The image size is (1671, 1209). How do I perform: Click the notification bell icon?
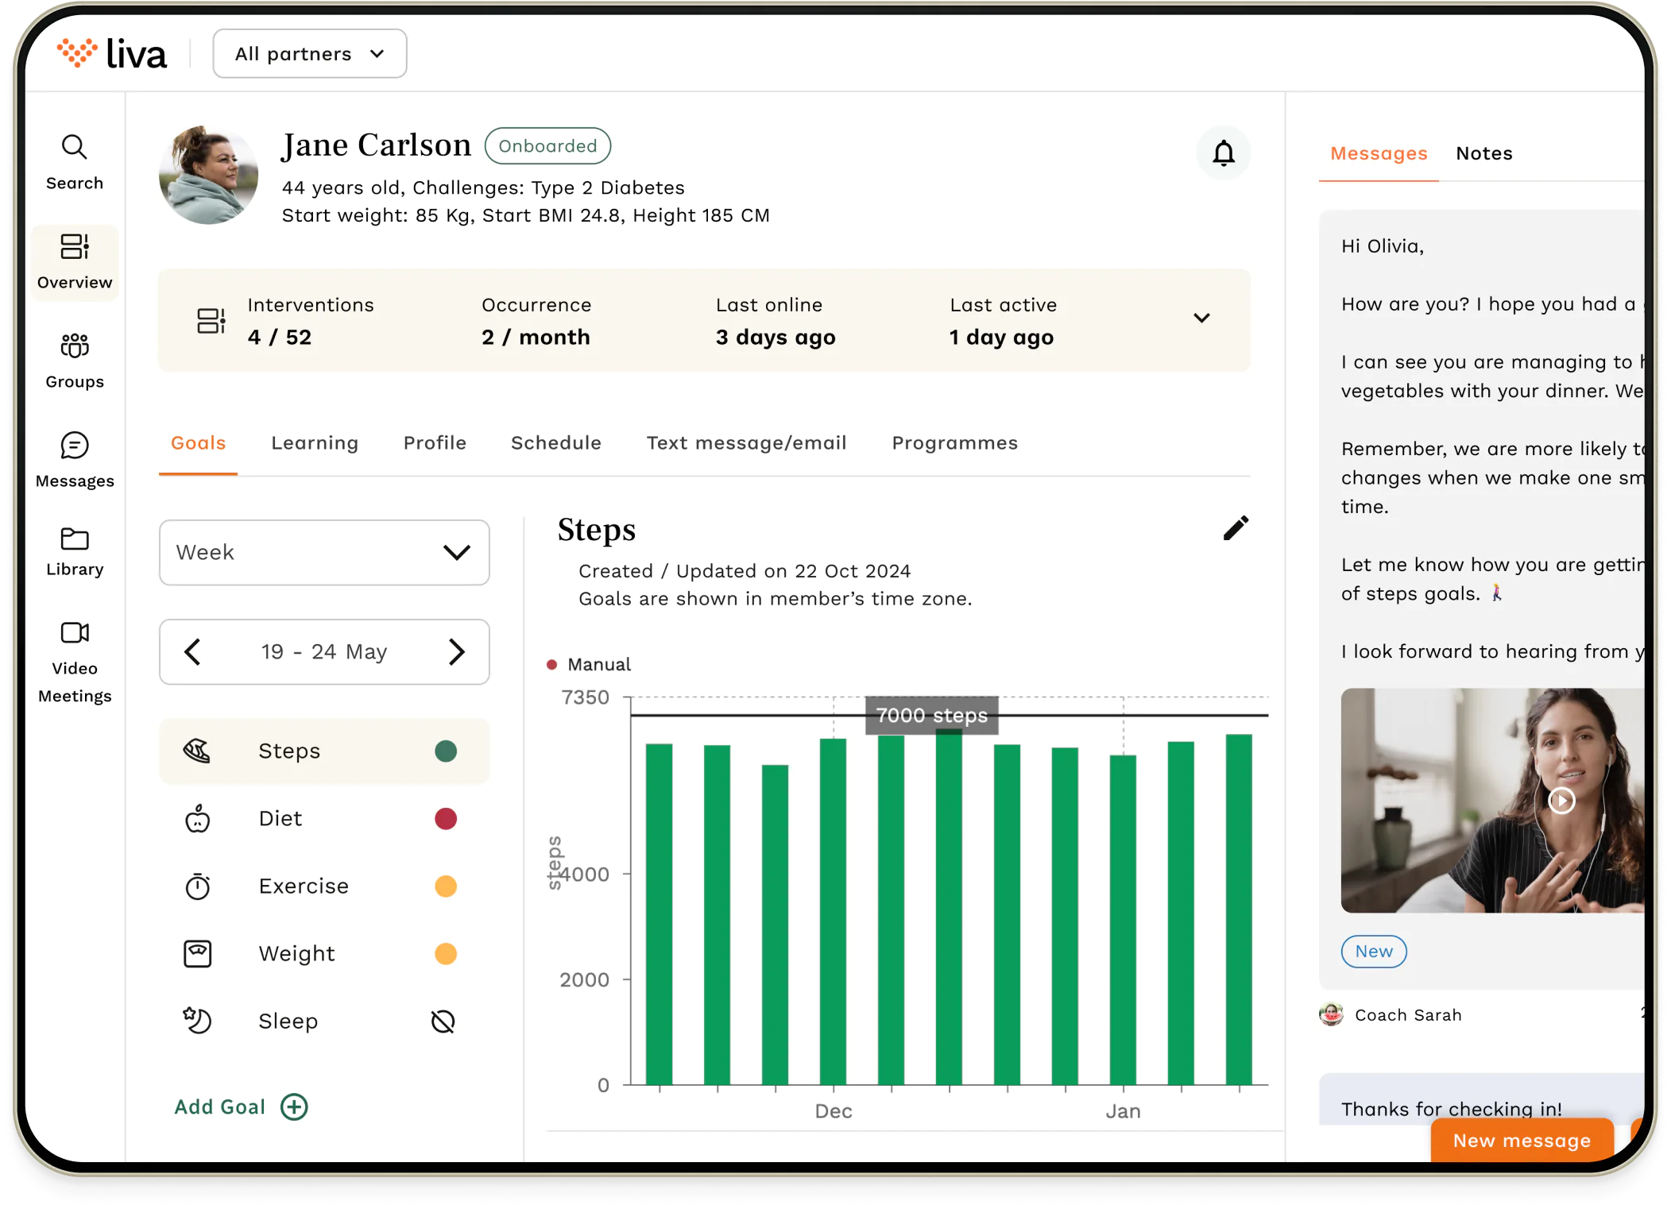[x=1223, y=153]
